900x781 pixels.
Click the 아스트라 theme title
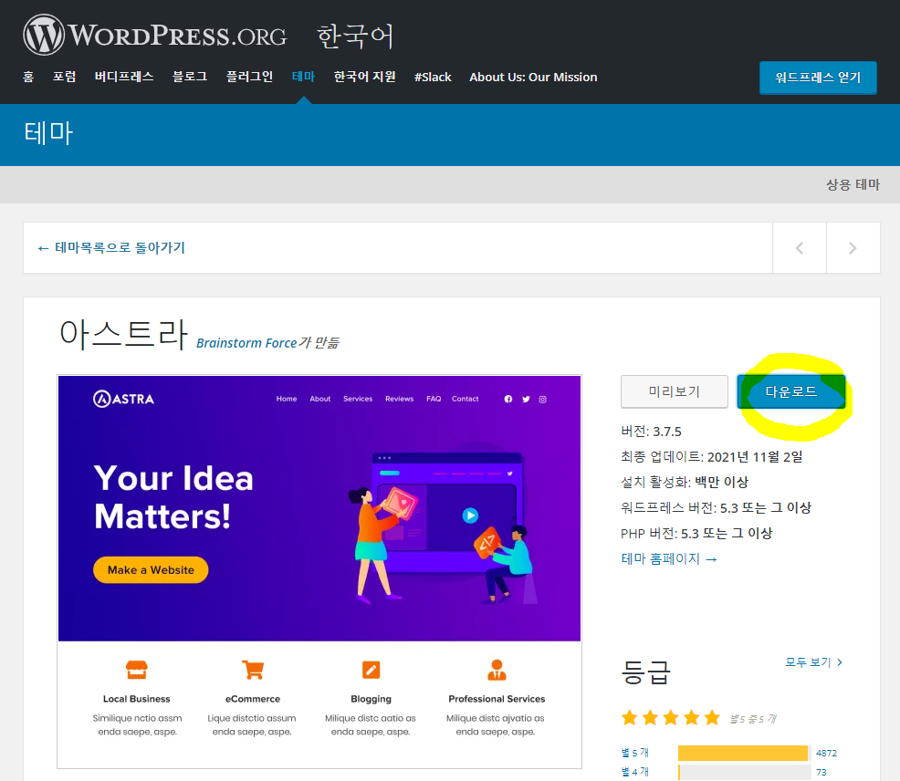124,333
